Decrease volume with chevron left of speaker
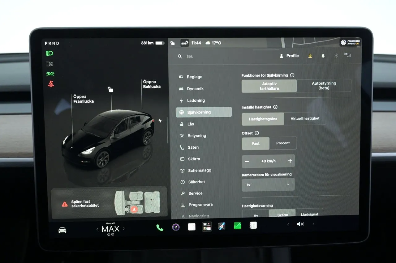Viewport: 396px width, 263px height. tap(288, 224)
